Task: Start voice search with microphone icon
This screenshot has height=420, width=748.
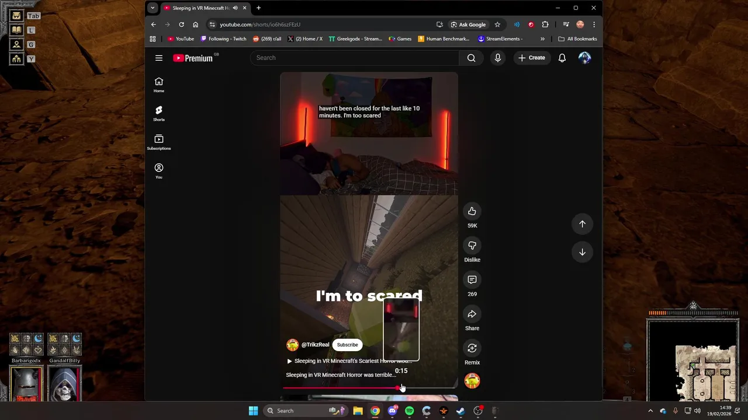Action: click(x=498, y=58)
